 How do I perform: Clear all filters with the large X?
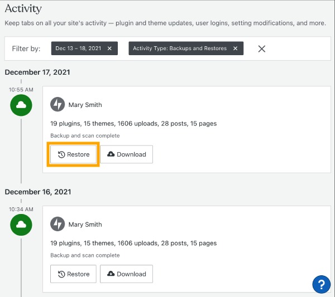coord(262,48)
